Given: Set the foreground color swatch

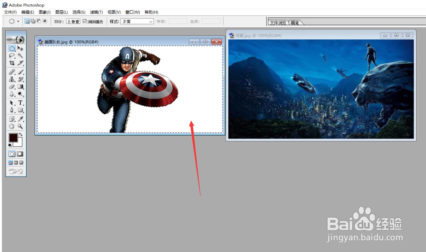Looking at the screenshot, I should (13, 138).
